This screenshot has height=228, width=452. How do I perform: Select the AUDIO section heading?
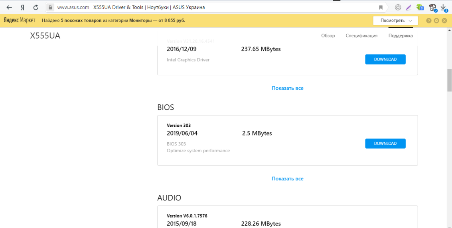169,198
